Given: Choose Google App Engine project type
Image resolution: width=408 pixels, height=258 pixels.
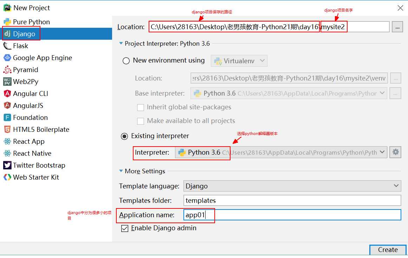Looking at the screenshot, I should coord(56,58).
